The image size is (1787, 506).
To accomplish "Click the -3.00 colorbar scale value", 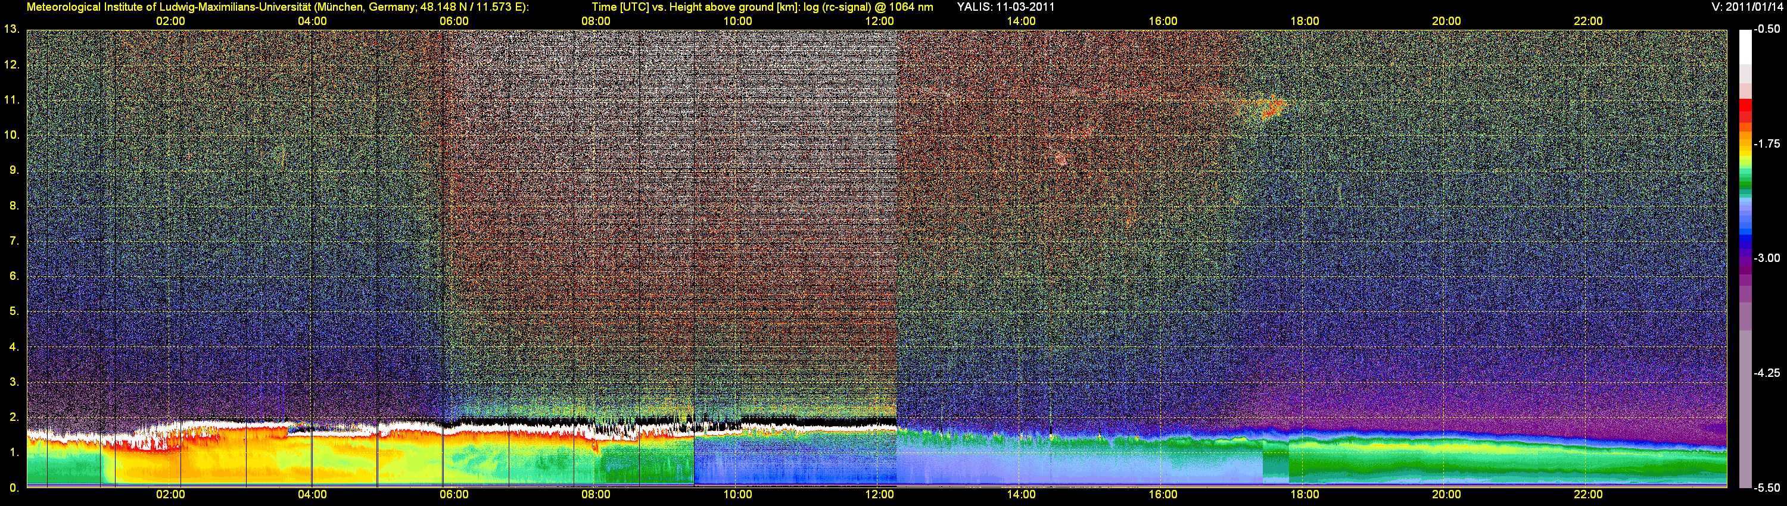I will 1767,258.
